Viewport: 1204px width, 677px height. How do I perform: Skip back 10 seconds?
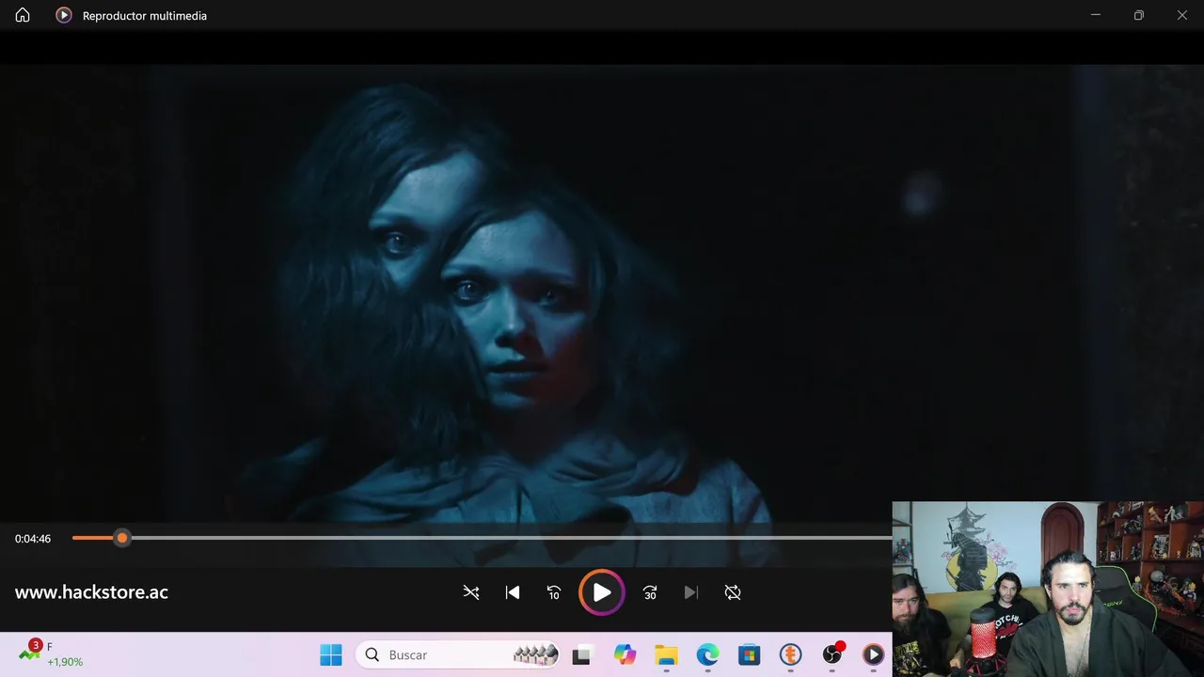554,592
